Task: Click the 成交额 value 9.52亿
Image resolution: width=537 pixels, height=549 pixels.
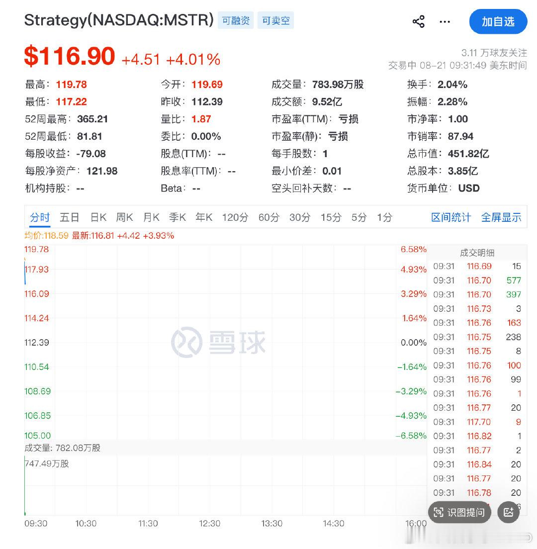Action: point(327,102)
